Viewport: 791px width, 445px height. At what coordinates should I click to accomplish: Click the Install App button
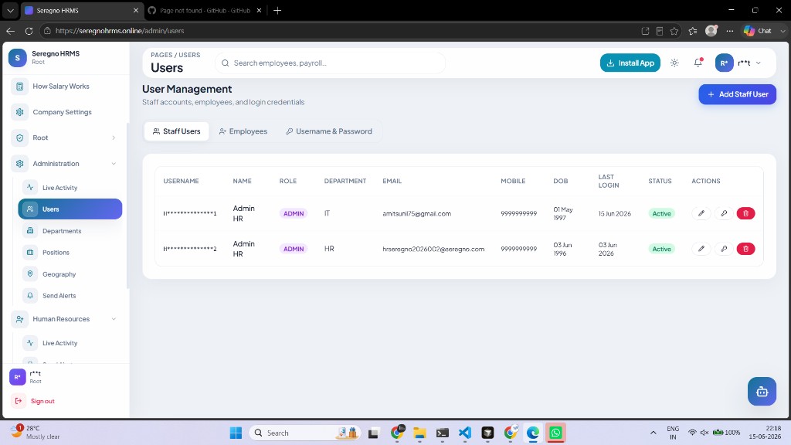tap(630, 63)
